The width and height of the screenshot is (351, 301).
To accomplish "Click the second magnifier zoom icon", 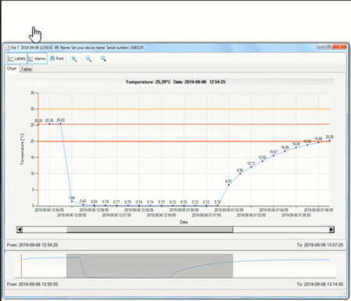I will 89,59.
